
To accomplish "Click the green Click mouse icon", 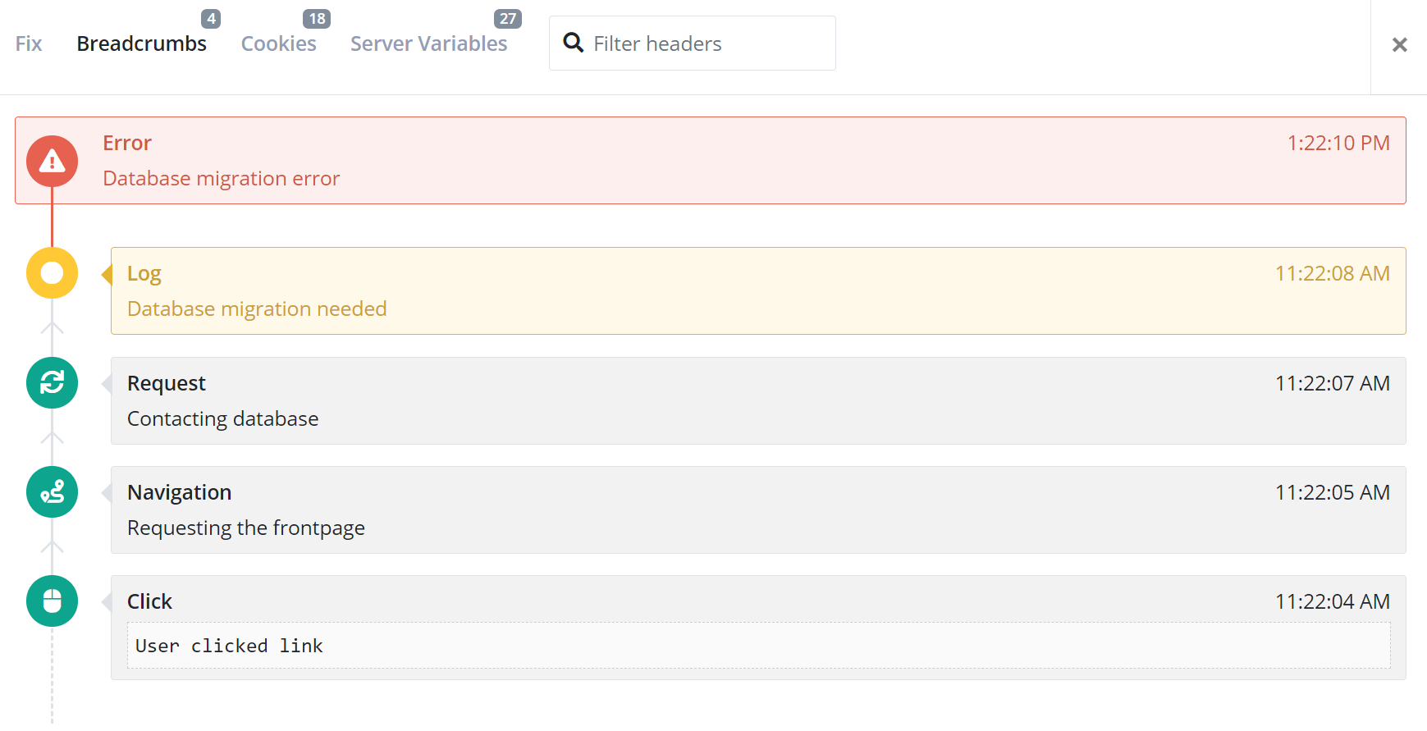I will point(52,601).
